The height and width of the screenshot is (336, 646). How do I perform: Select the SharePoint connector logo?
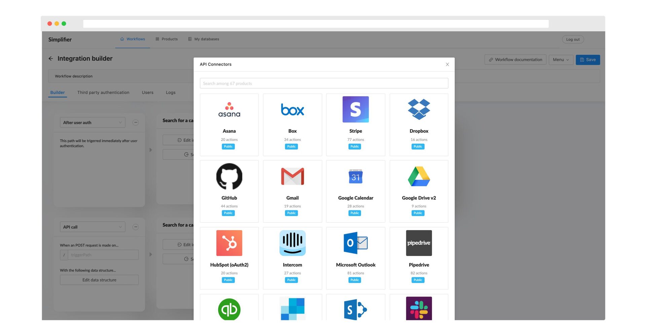click(x=356, y=309)
